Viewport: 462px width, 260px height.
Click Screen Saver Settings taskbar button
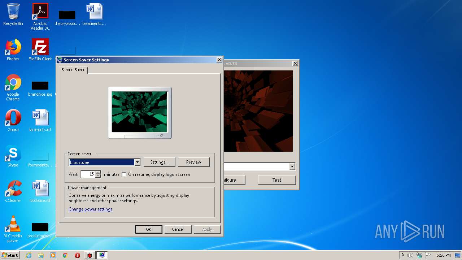[x=102, y=255]
